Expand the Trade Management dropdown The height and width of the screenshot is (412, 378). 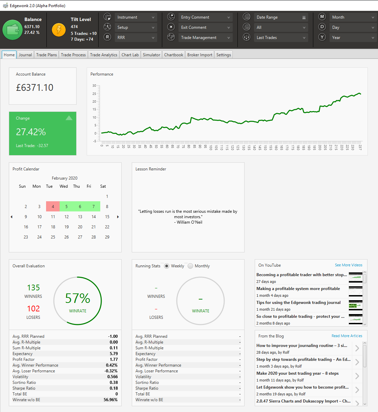[x=206, y=38]
